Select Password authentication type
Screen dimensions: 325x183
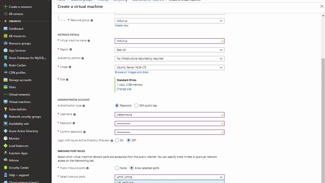(x=117, y=105)
